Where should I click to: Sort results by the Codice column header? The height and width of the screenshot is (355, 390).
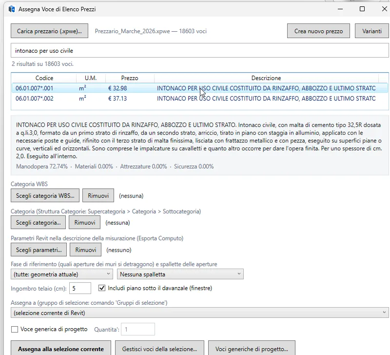pos(44,78)
